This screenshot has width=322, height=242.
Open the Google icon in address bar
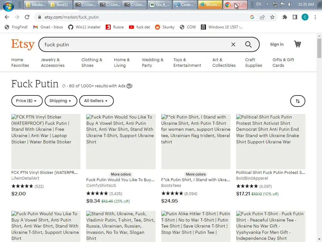tap(252, 17)
